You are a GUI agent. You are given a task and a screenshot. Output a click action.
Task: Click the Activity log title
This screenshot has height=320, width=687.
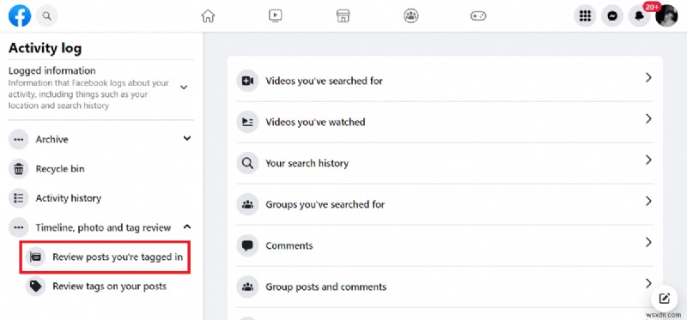[46, 48]
